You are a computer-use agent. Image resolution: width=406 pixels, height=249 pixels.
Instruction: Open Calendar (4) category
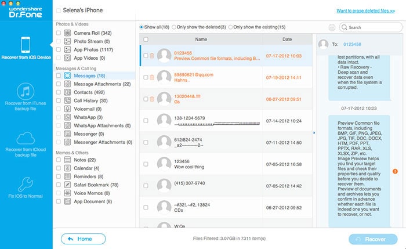86,168
